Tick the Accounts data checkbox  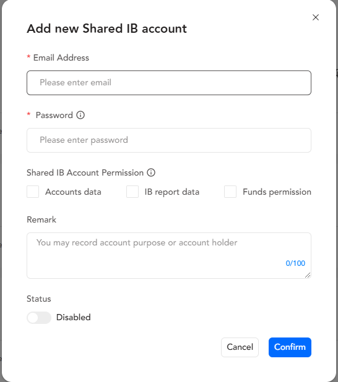(33, 192)
